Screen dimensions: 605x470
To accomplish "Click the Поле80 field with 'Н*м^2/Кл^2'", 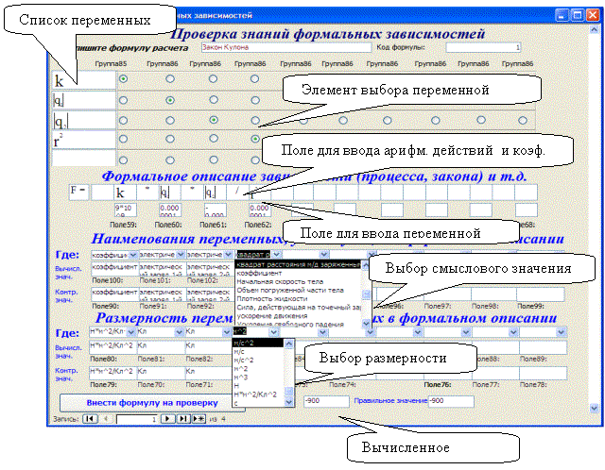I will coord(112,347).
